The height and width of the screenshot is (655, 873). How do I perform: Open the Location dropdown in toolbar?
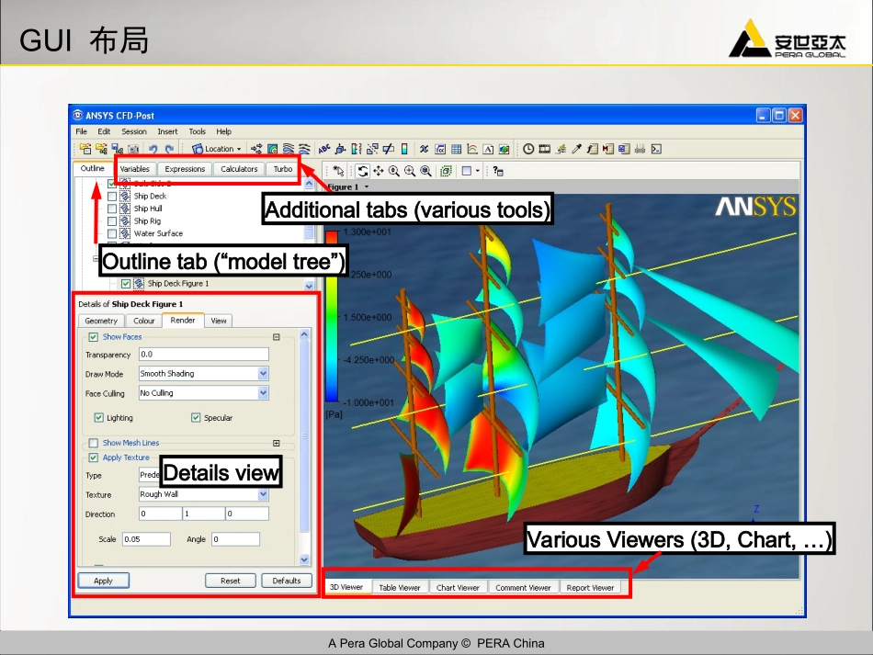click(217, 149)
